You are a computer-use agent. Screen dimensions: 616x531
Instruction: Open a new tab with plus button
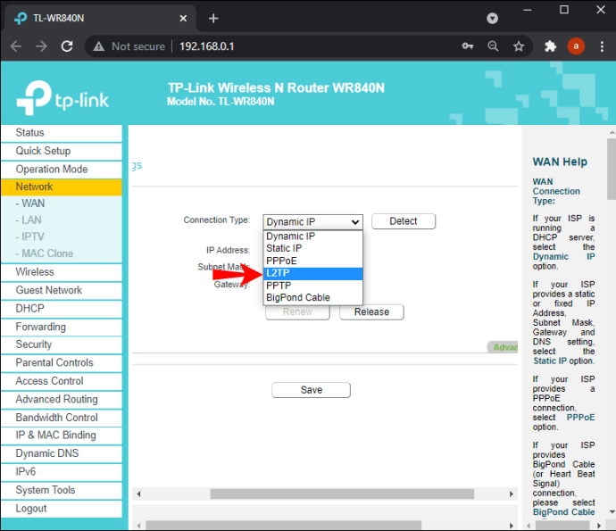(213, 18)
